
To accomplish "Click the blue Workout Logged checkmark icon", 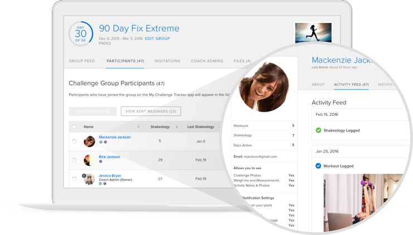I will tap(318, 166).
